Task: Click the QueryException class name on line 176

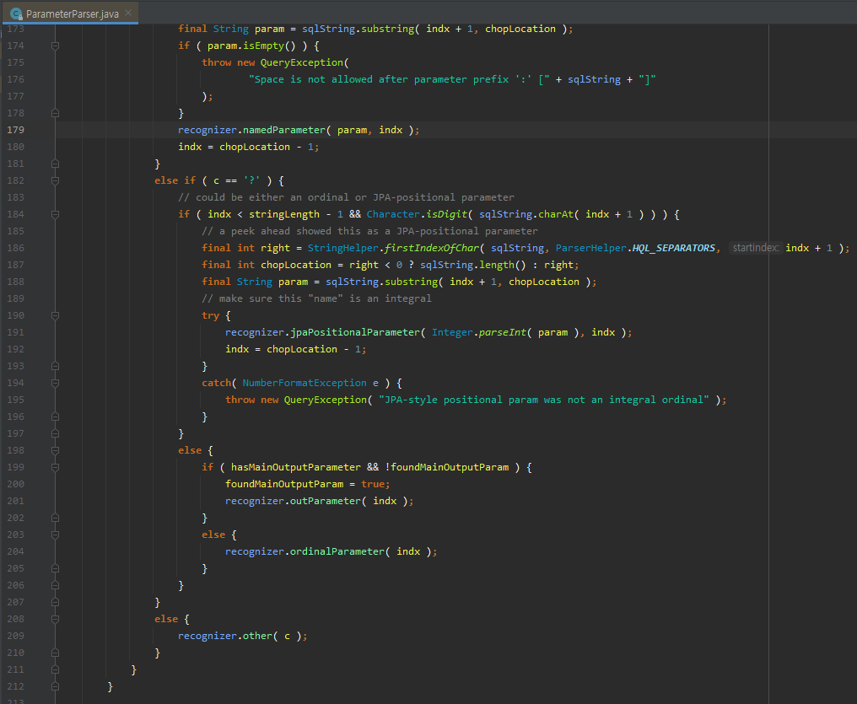Action: 302,62
